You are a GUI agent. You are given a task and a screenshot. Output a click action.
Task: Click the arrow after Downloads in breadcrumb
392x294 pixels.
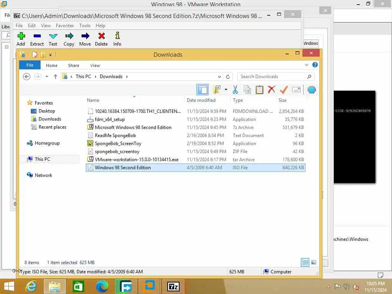point(127,77)
